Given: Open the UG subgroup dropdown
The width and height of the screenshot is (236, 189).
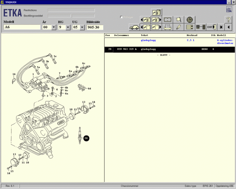Looking at the screenshot, I should pyautogui.click(x=82, y=27).
